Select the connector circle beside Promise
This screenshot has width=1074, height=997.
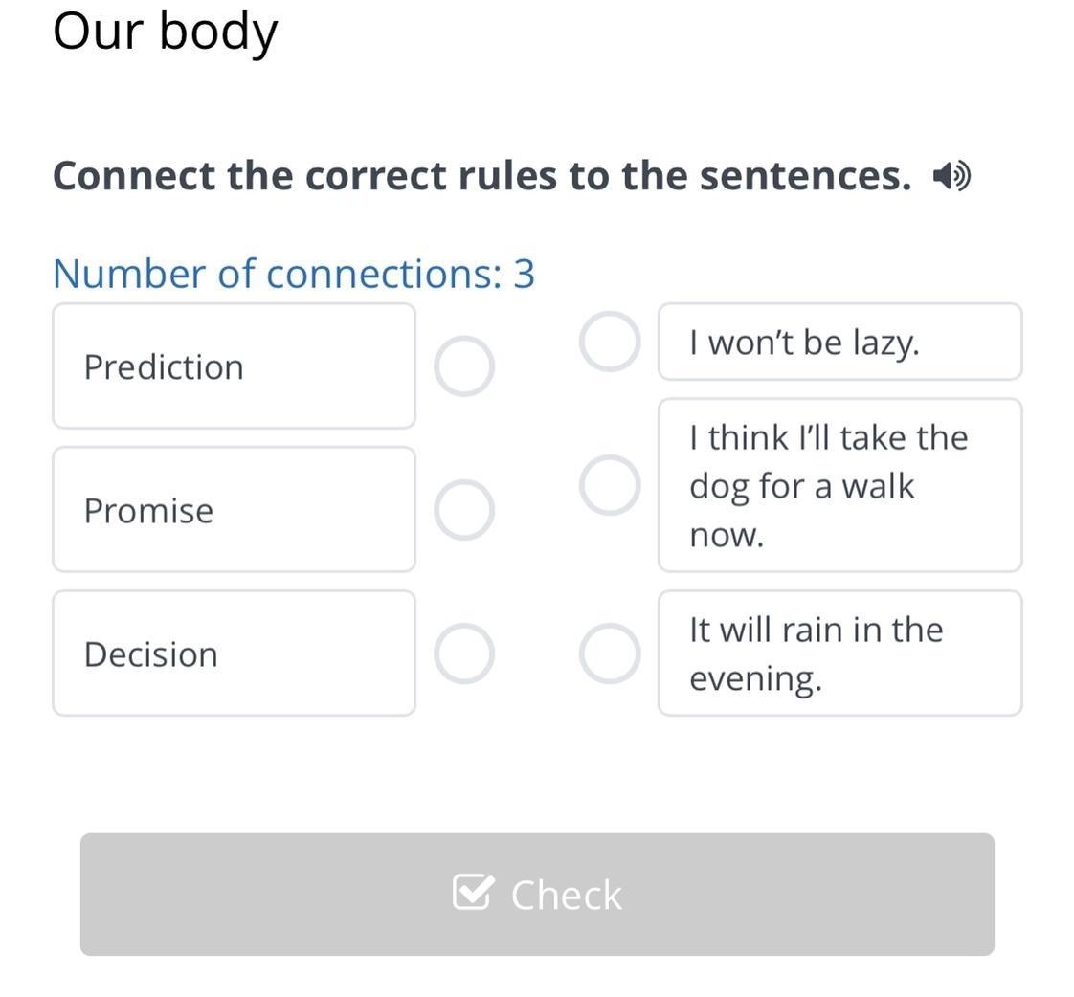[463, 509]
